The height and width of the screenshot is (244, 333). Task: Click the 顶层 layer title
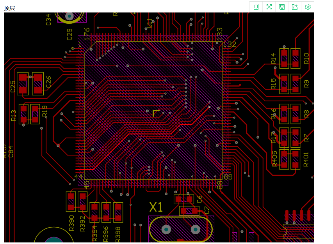click(9, 8)
